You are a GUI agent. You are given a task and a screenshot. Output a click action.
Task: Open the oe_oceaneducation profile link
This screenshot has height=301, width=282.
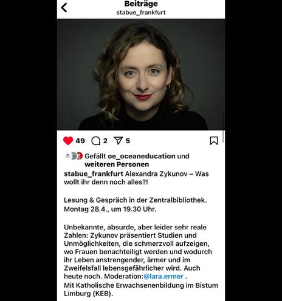[142, 156]
